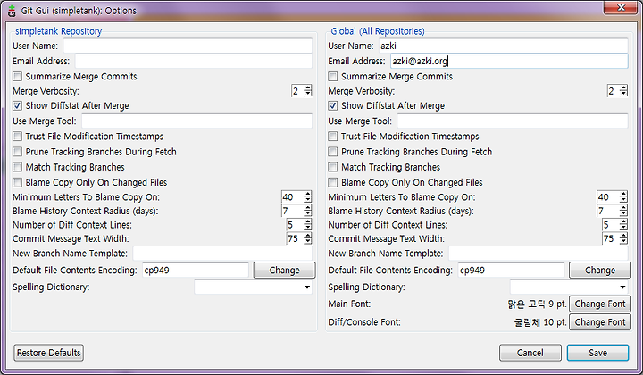This screenshot has height=375, width=643.
Task: Toggle global Blame Copy Only On Changed Files
Action: coord(333,182)
